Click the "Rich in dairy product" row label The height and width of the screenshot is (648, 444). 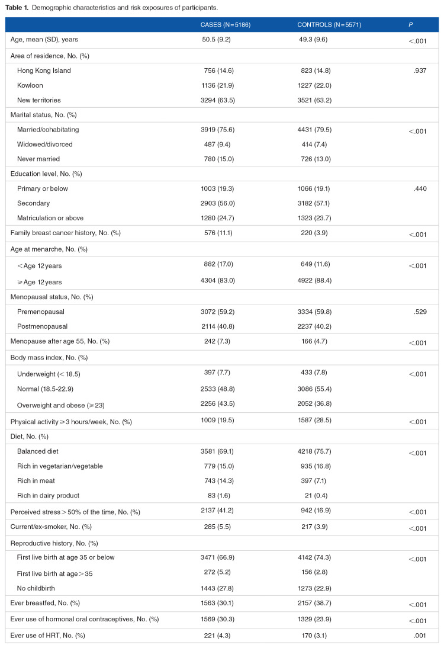click(48, 495)
